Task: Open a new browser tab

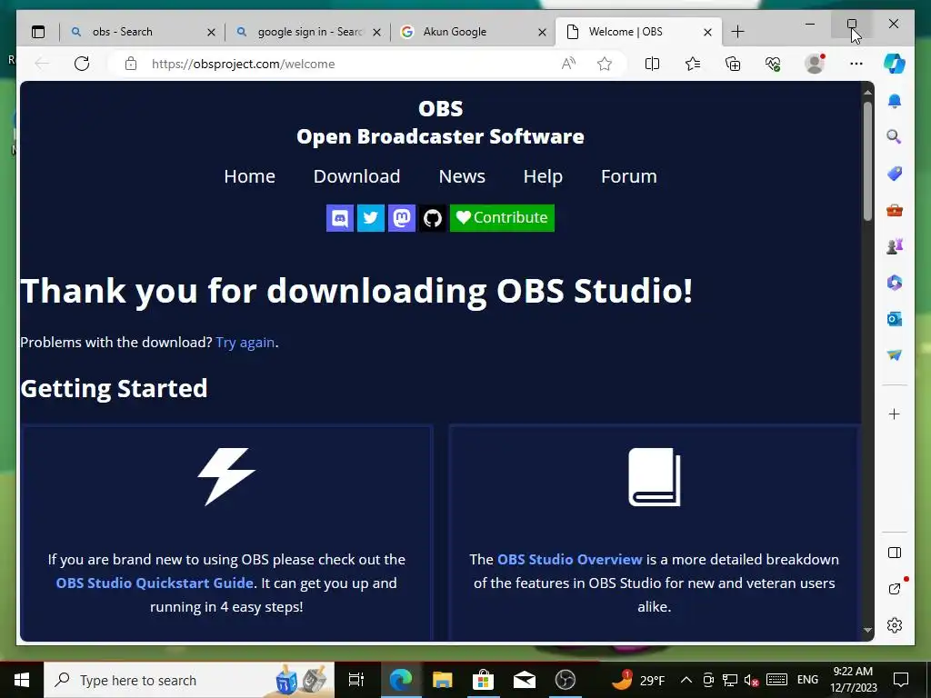Action: [737, 32]
